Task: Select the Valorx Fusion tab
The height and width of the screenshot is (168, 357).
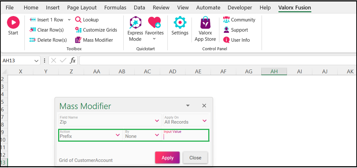Action: [x=295, y=7]
